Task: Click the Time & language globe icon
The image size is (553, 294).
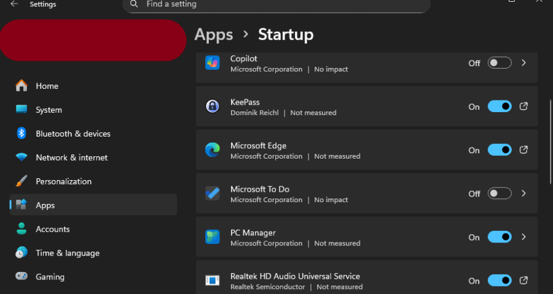Action: (22, 252)
